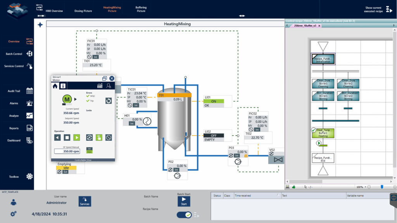
Task: Toggle the Services button near Administrator
Action: [85, 201]
